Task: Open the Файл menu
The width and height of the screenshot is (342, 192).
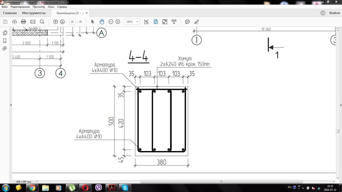Action: coord(4,7)
